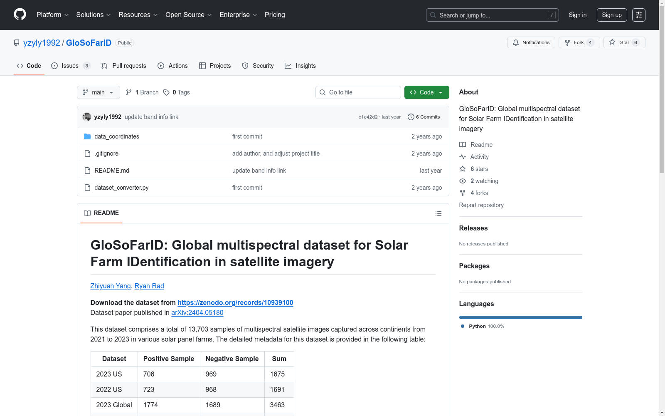Open the Actions tab

pos(173,66)
